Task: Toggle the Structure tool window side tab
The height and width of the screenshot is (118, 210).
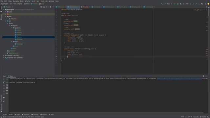Action: coord(1,98)
